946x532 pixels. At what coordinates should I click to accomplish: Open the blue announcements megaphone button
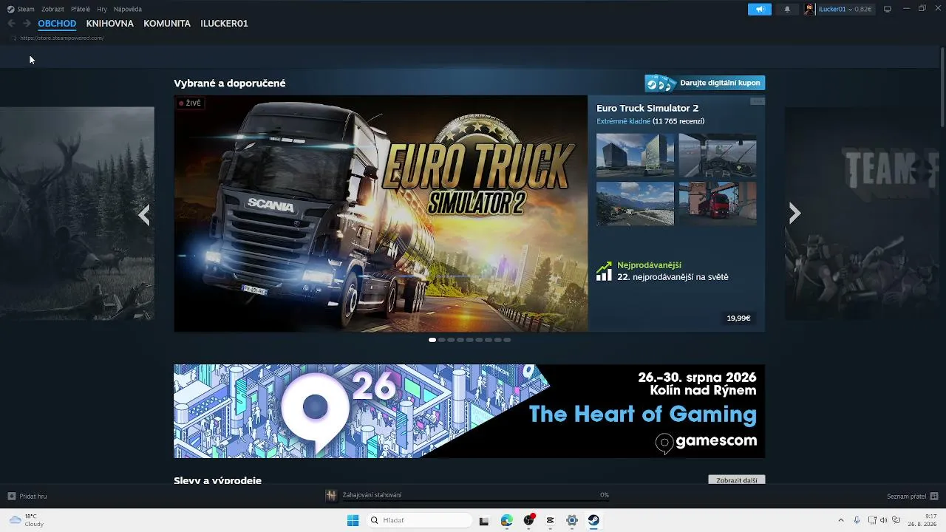[759, 9]
